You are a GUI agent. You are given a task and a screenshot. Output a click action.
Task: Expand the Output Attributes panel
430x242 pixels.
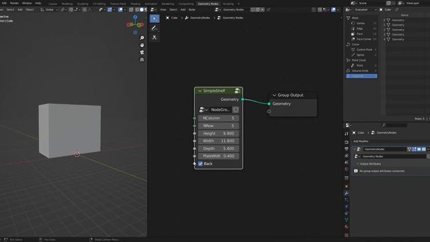pyautogui.click(x=370, y=164)
